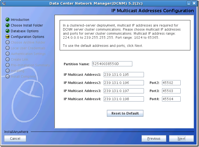
Task: Select the Choose Install Folder step label
Action: [27, 25]
